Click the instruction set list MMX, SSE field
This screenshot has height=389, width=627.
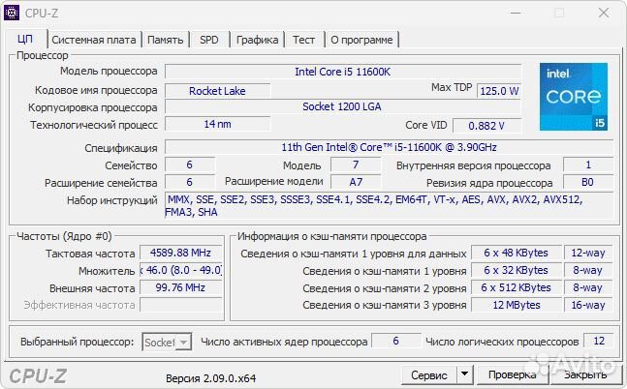click(389, 205)
